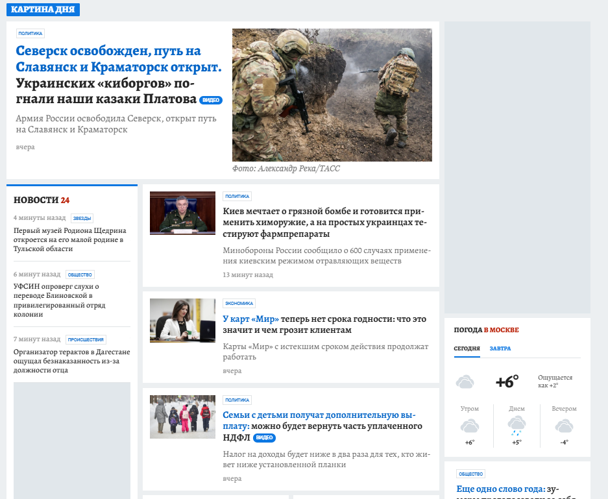Viewport: 608px width, 499px height.
Task: Click the evening forecast cloud icon
Action: (564, 426)
